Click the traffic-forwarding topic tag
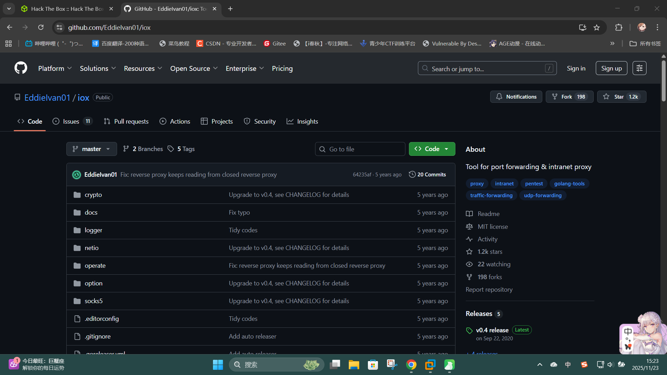Screen dimensions: 667x375 (x=491, y=195)
